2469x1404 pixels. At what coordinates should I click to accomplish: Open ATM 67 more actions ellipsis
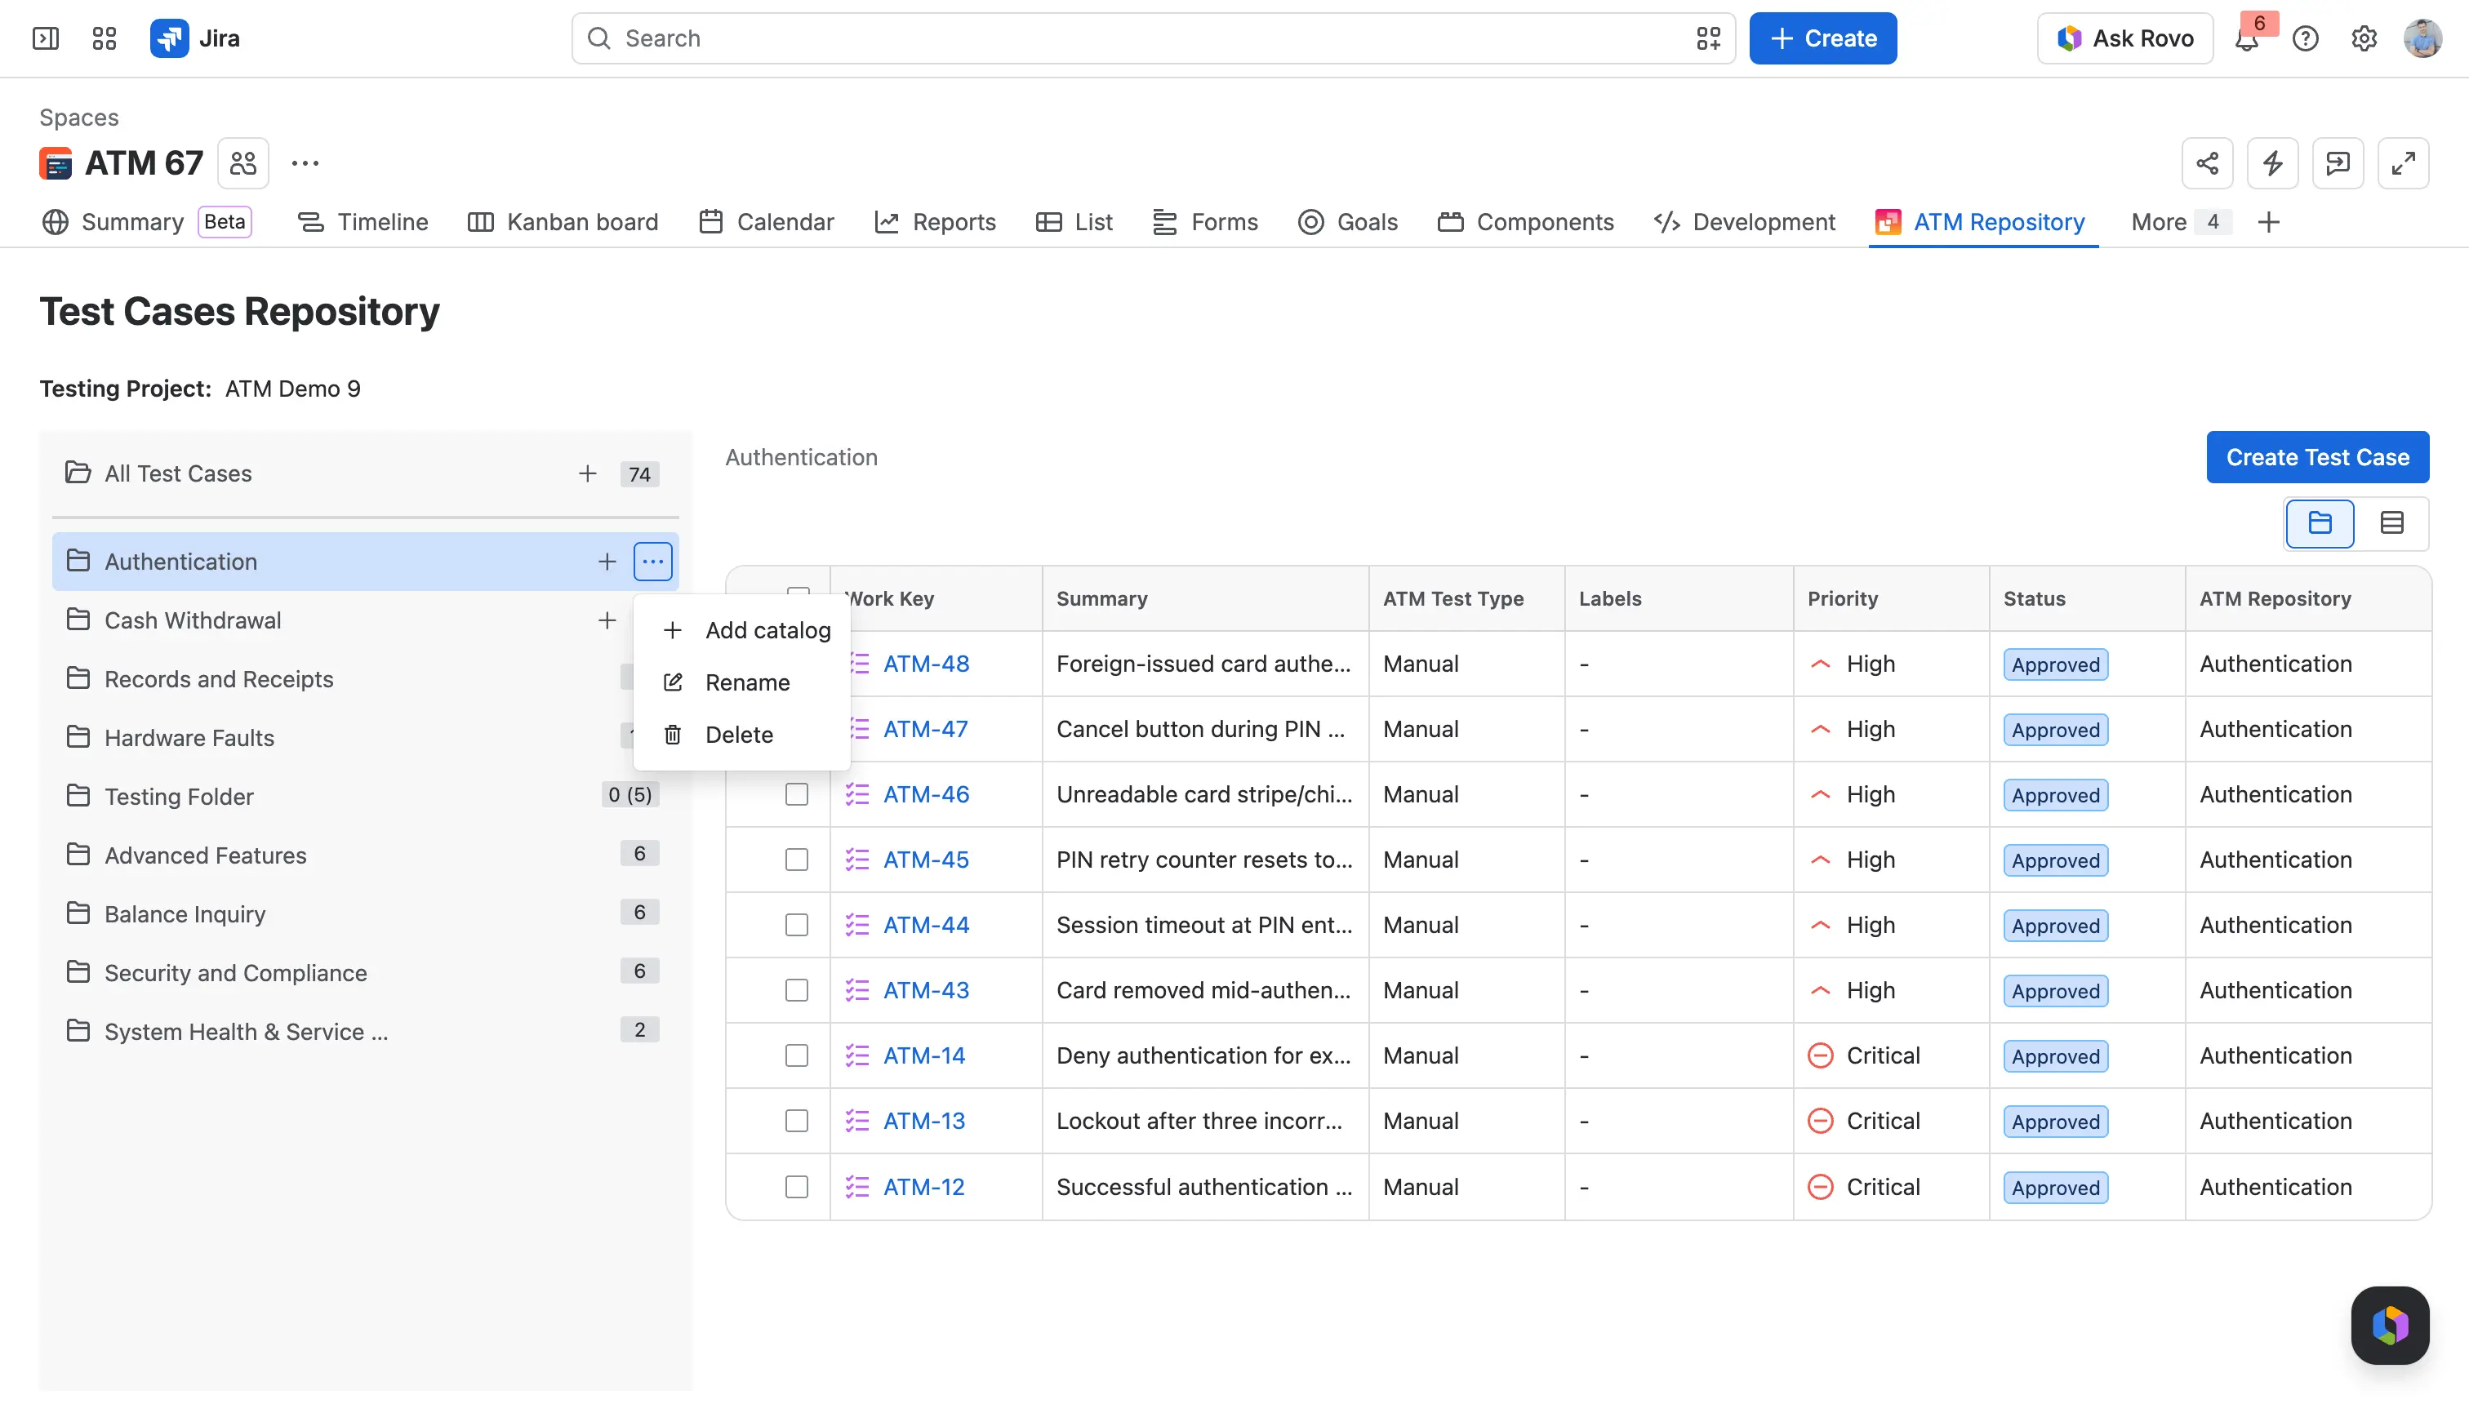coord(305,163)
